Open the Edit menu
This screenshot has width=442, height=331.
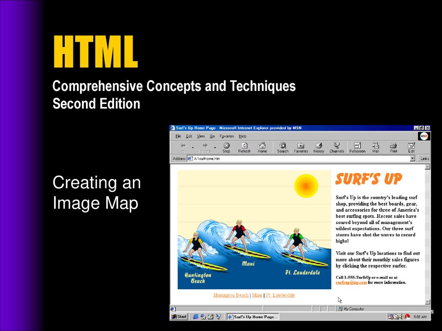click(189, 136)
